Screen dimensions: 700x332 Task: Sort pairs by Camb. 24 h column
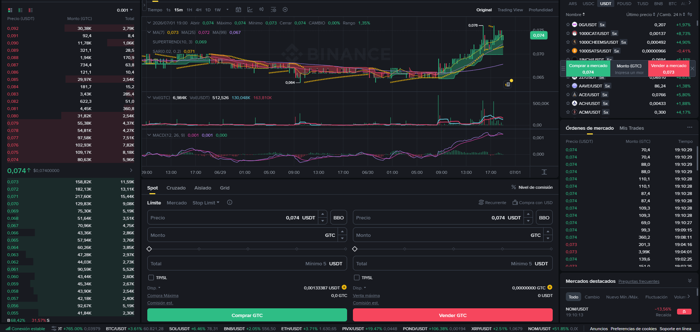[672, 15]
